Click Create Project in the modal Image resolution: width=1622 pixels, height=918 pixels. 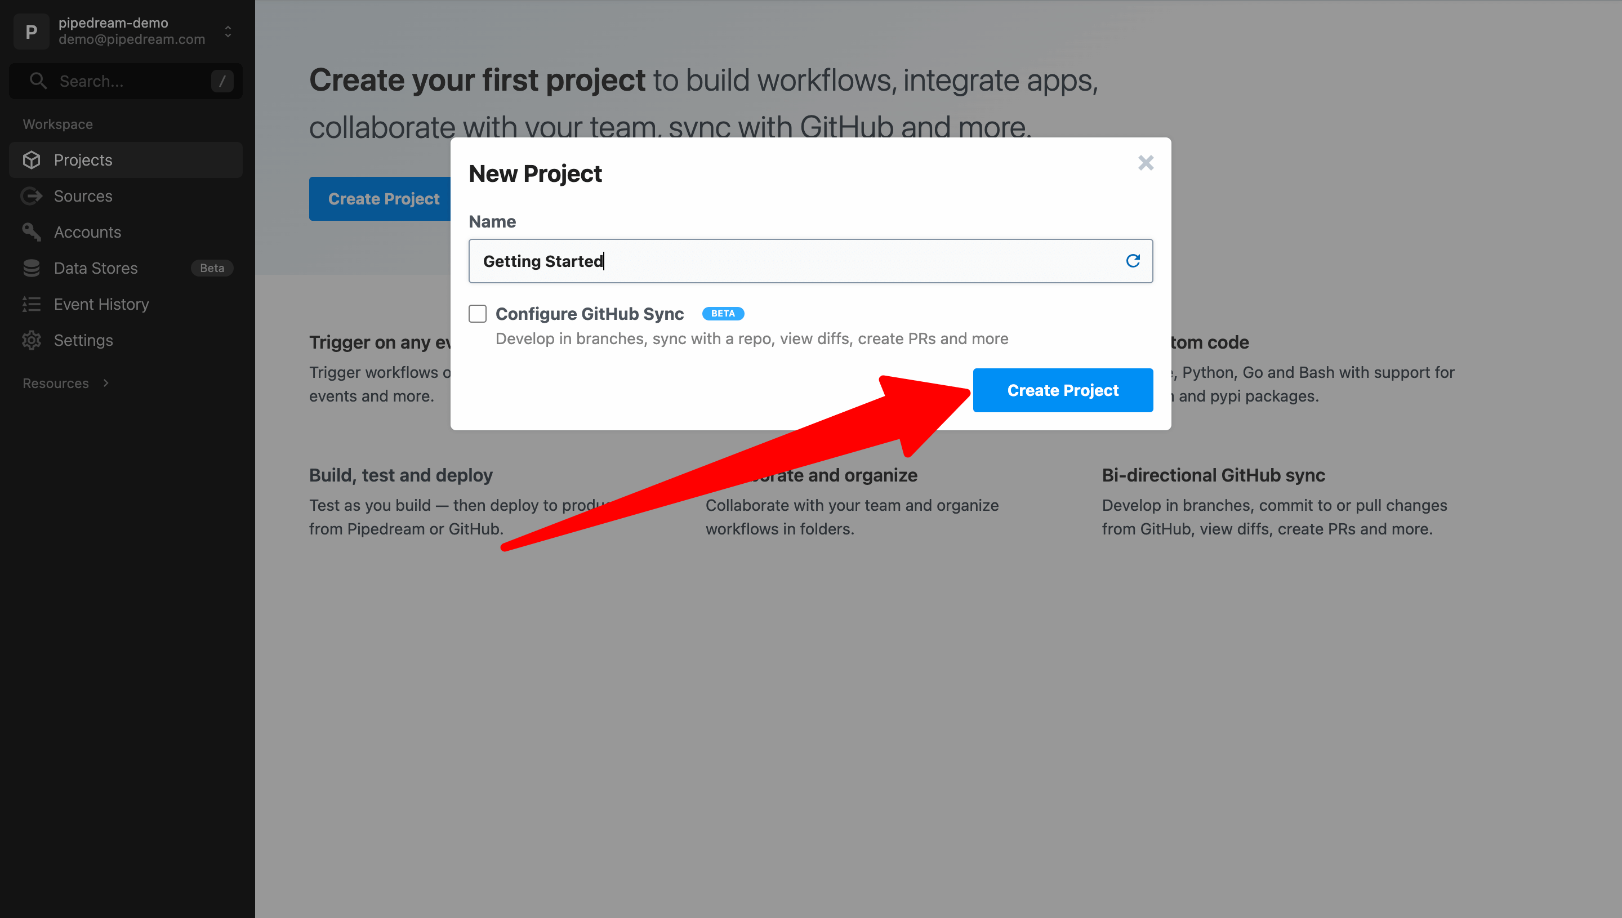click(x=1063, y=390)
